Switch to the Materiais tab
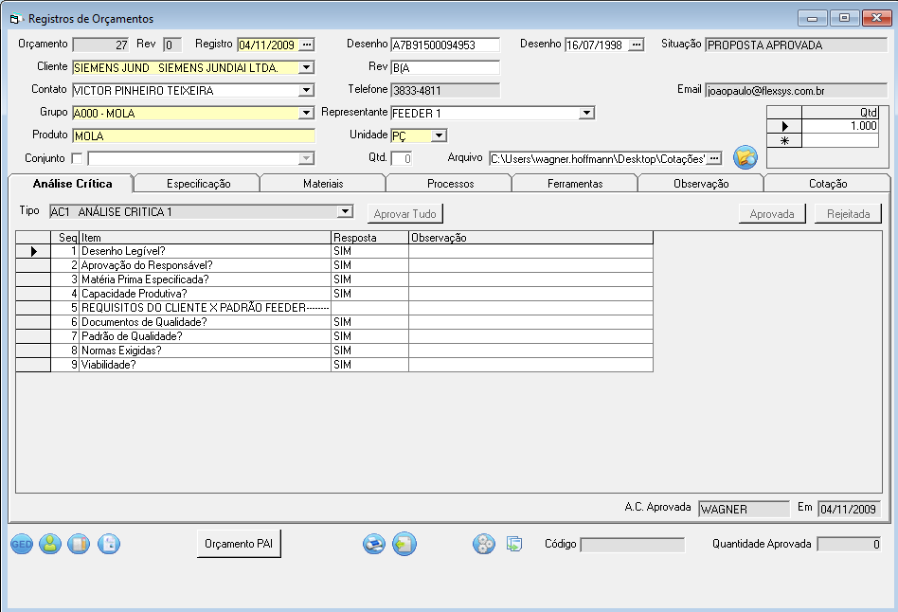The image size is (898, 612). click(x=323, y=184)
